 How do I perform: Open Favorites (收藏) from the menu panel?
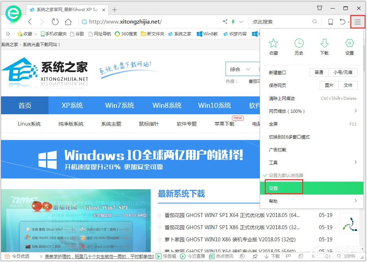pyautogui.click(x=273, y=46)
